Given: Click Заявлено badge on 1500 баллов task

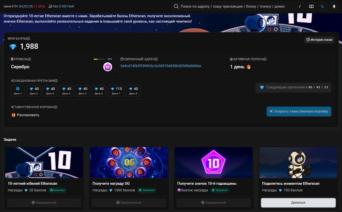Looking at the screenshot, I should pyautogui.click(x=146, y=190).
